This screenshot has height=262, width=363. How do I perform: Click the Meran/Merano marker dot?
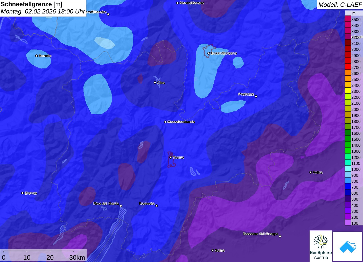click(x=178, y=3)
